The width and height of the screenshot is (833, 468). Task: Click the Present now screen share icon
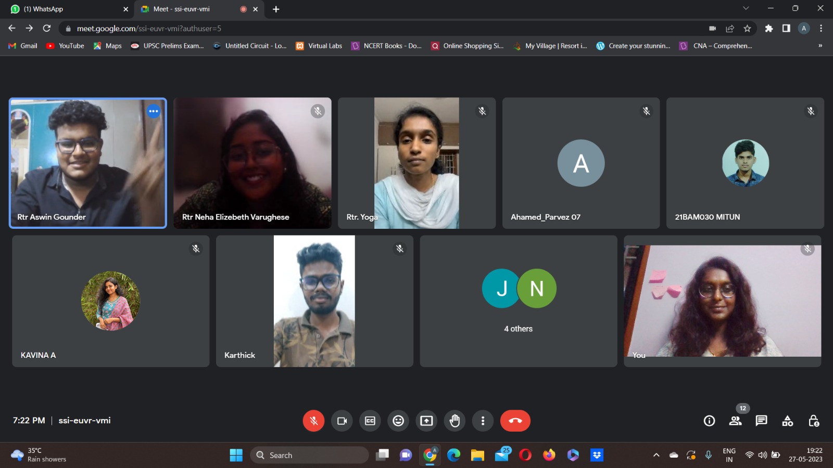point(426,421)
